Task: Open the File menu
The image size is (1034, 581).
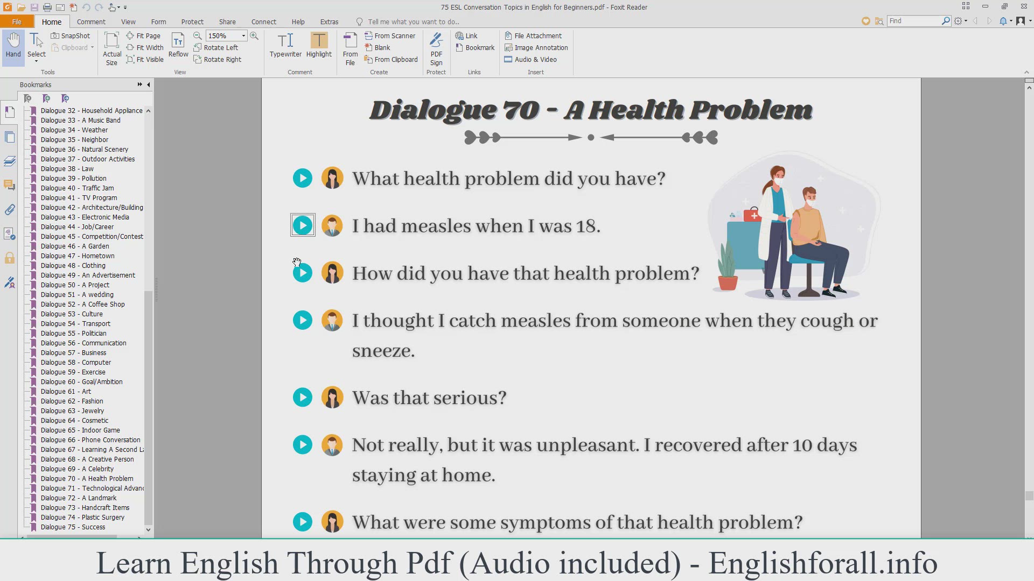Action: point(17,22)
